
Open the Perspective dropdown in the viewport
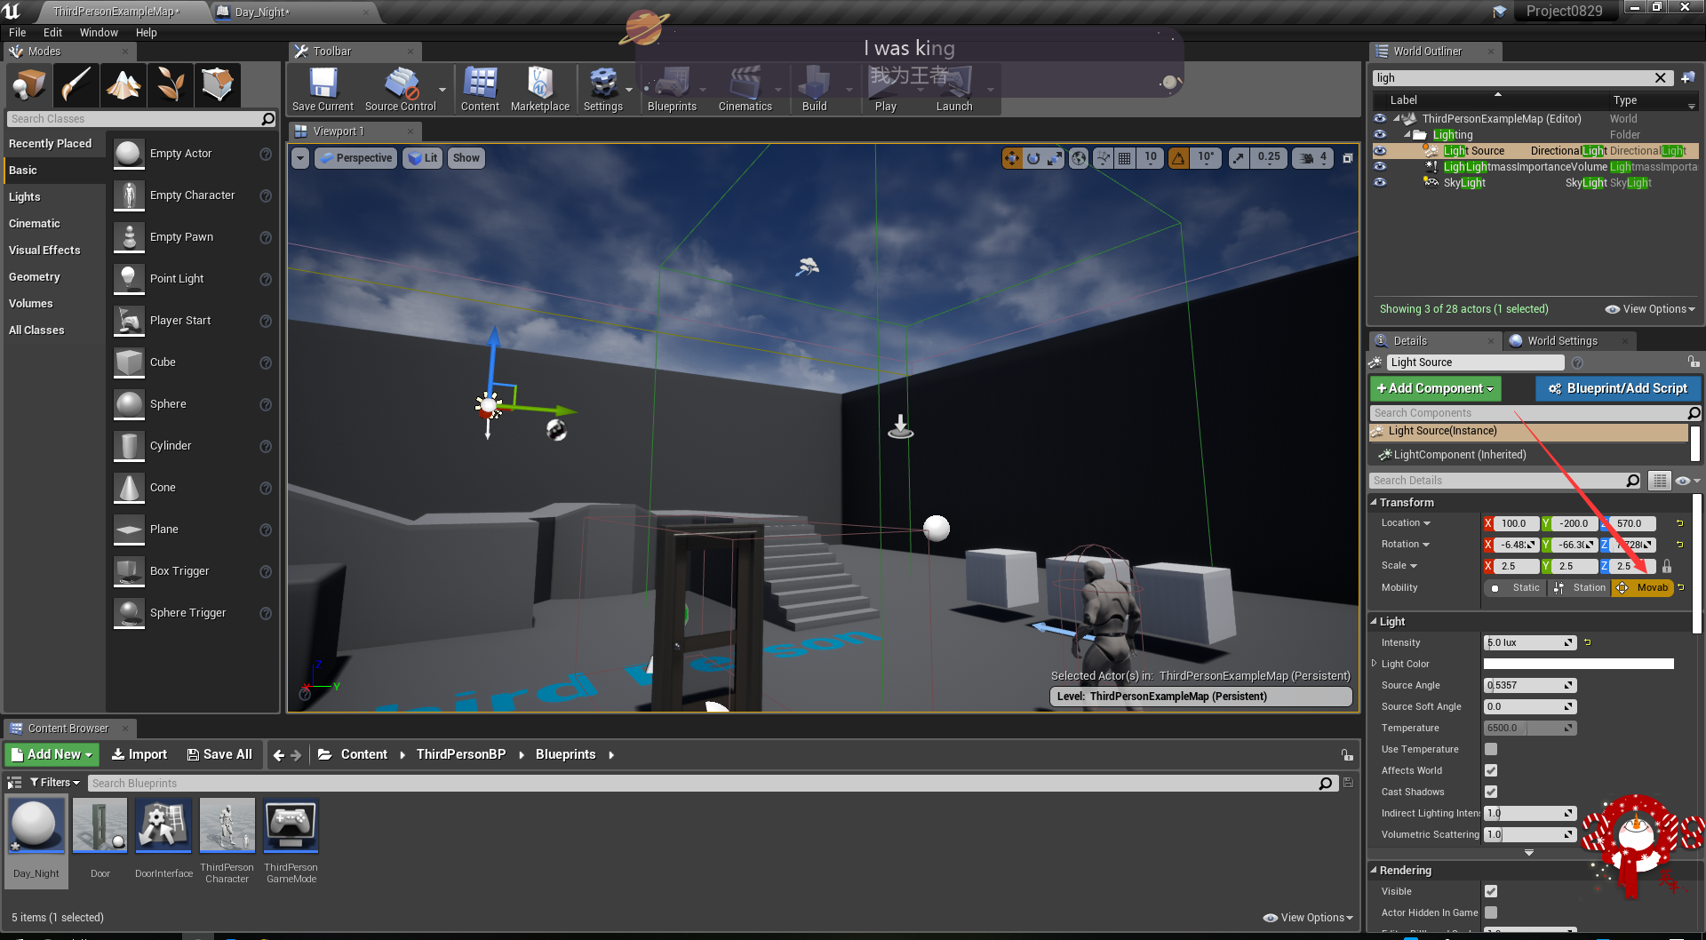tap(355, 157)
